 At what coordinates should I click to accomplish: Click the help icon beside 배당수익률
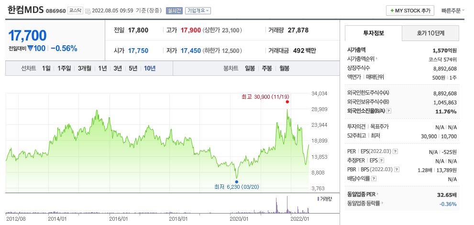coord(374,179)
